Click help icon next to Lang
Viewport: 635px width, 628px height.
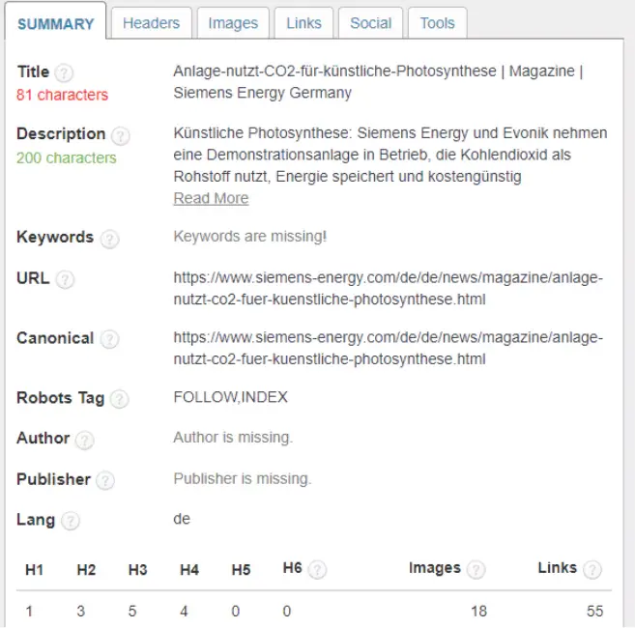(x=71, y=521)
